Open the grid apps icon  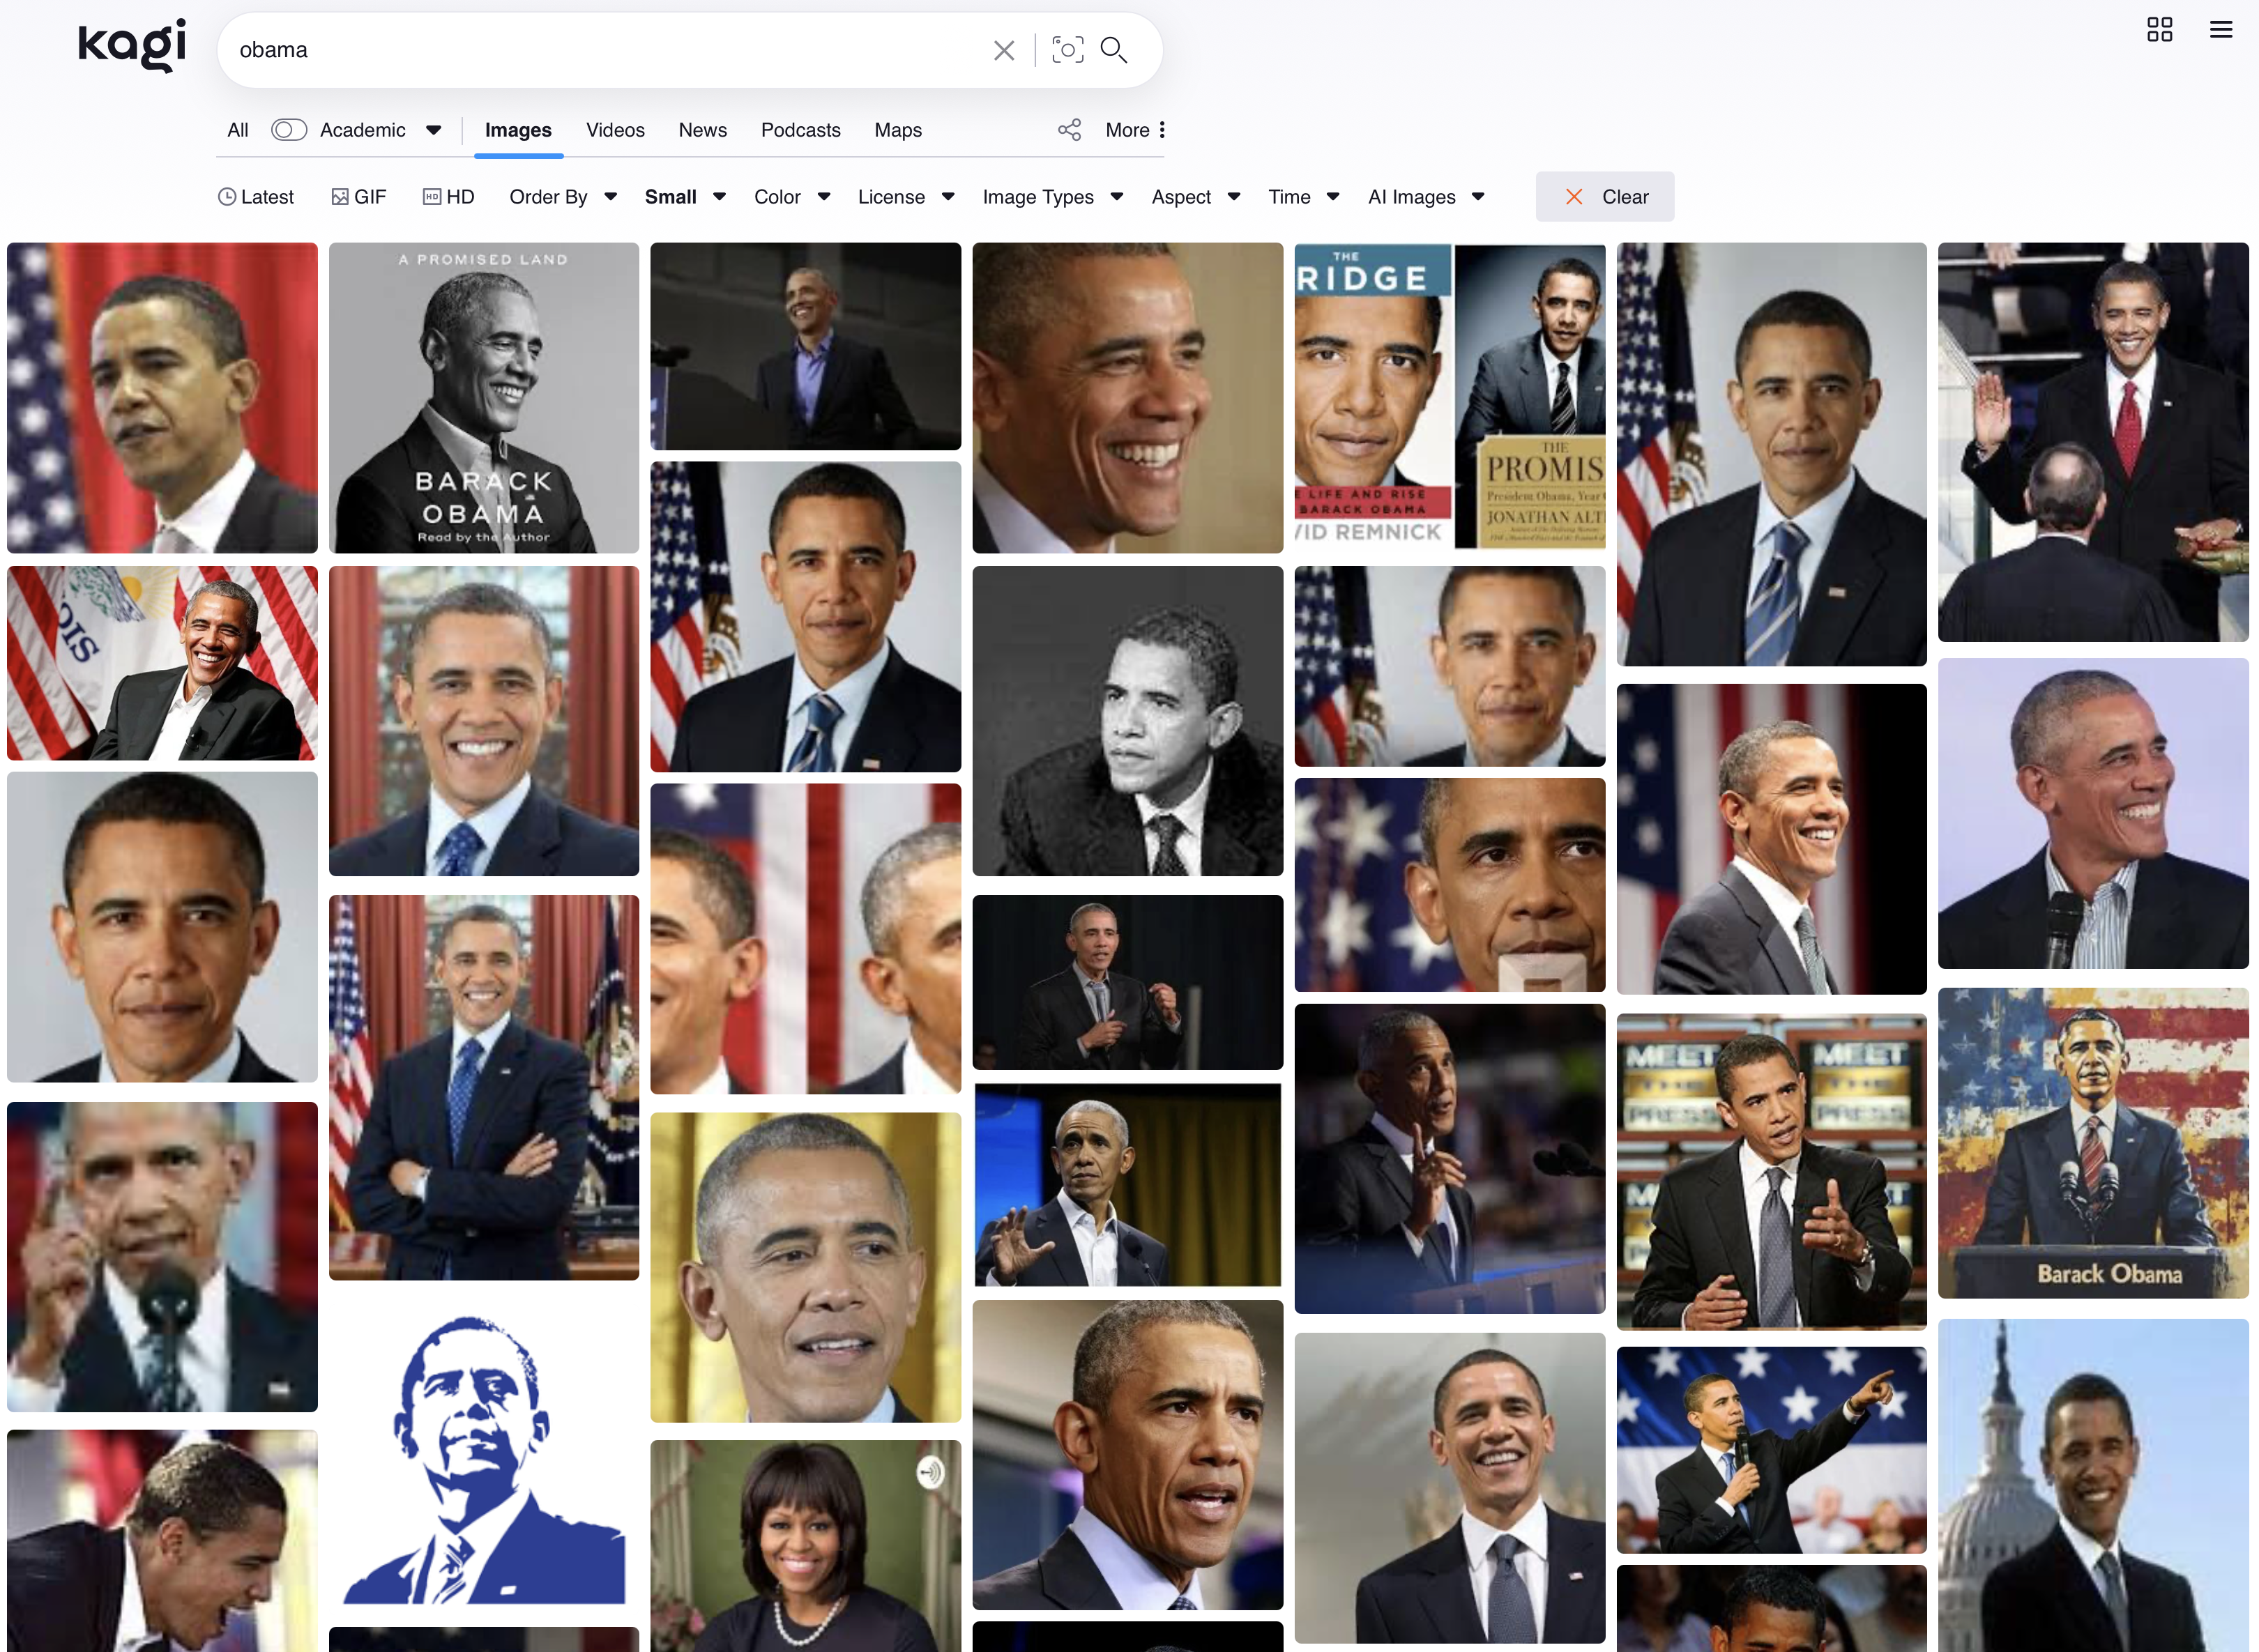coord(2159,29)
